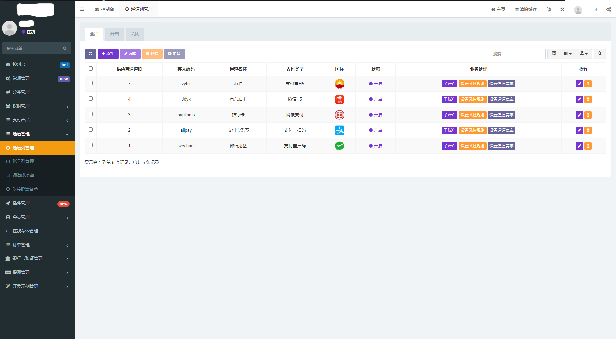Click the magnifier search icon button
Screen dimensions: 616x339
599,54
